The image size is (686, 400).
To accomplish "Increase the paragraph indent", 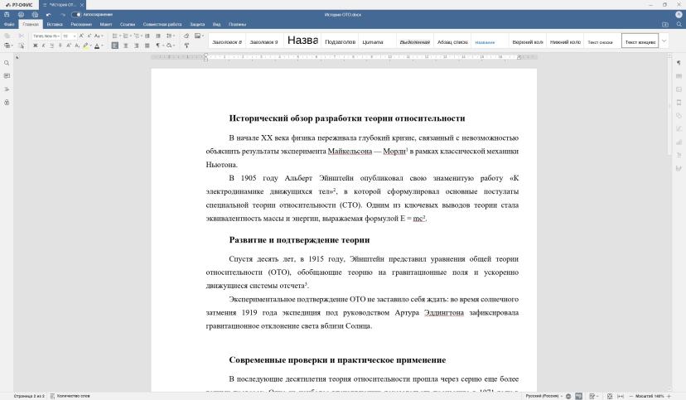I will click(x=158, y=36).
